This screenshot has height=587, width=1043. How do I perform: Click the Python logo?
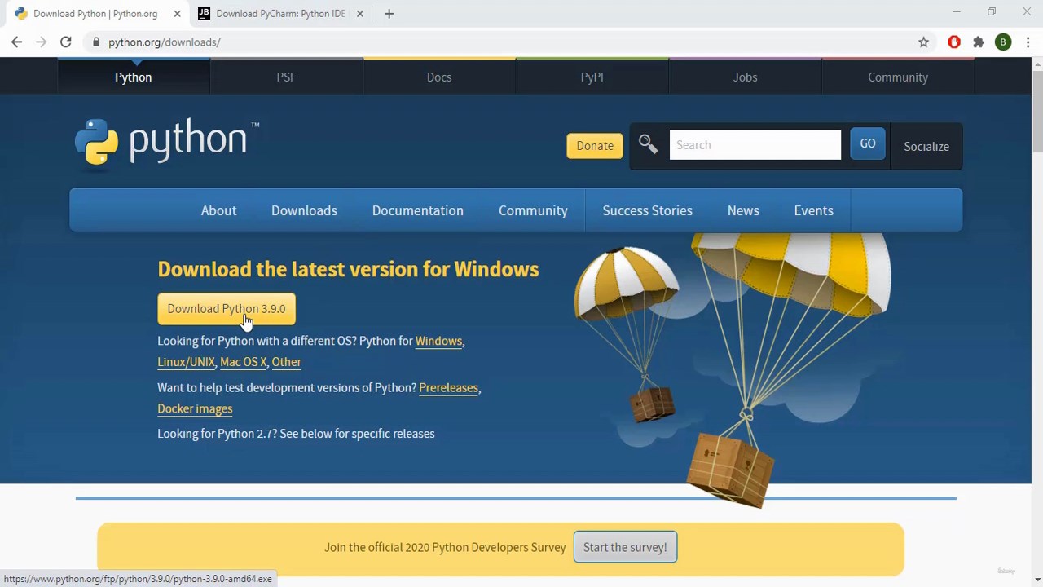[167, 143]
